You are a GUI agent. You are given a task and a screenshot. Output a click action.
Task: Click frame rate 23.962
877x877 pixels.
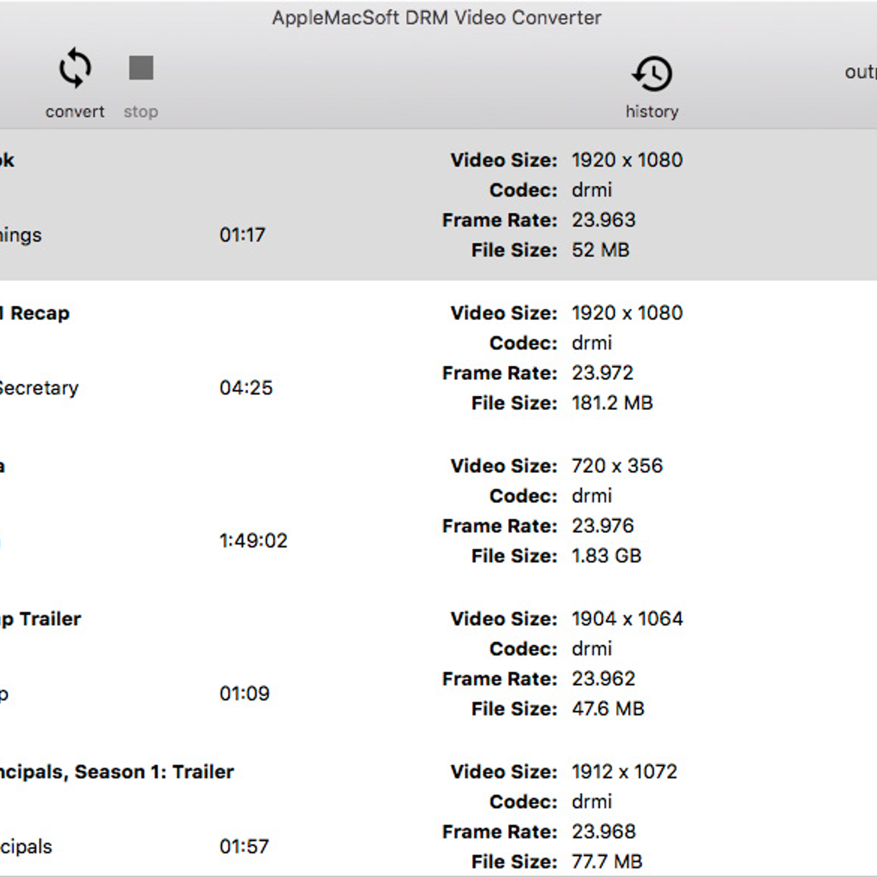[603, 679]
